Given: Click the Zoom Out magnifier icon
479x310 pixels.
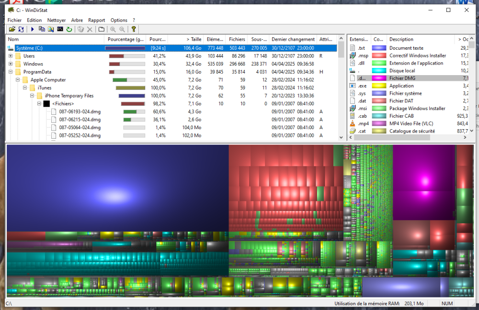Looking at the screenshot, I should click(x=122, y=29).
